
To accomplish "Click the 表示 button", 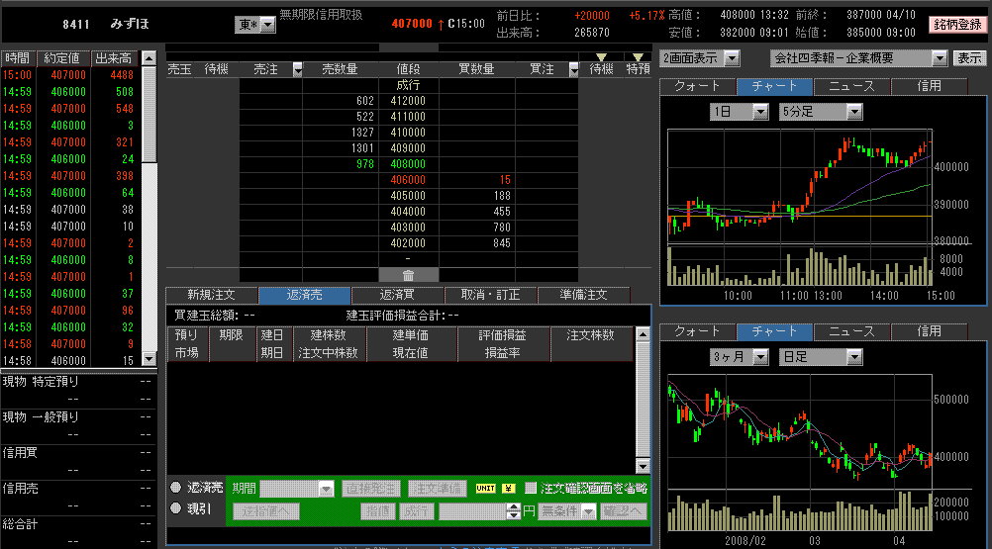I will click(968, 58).
